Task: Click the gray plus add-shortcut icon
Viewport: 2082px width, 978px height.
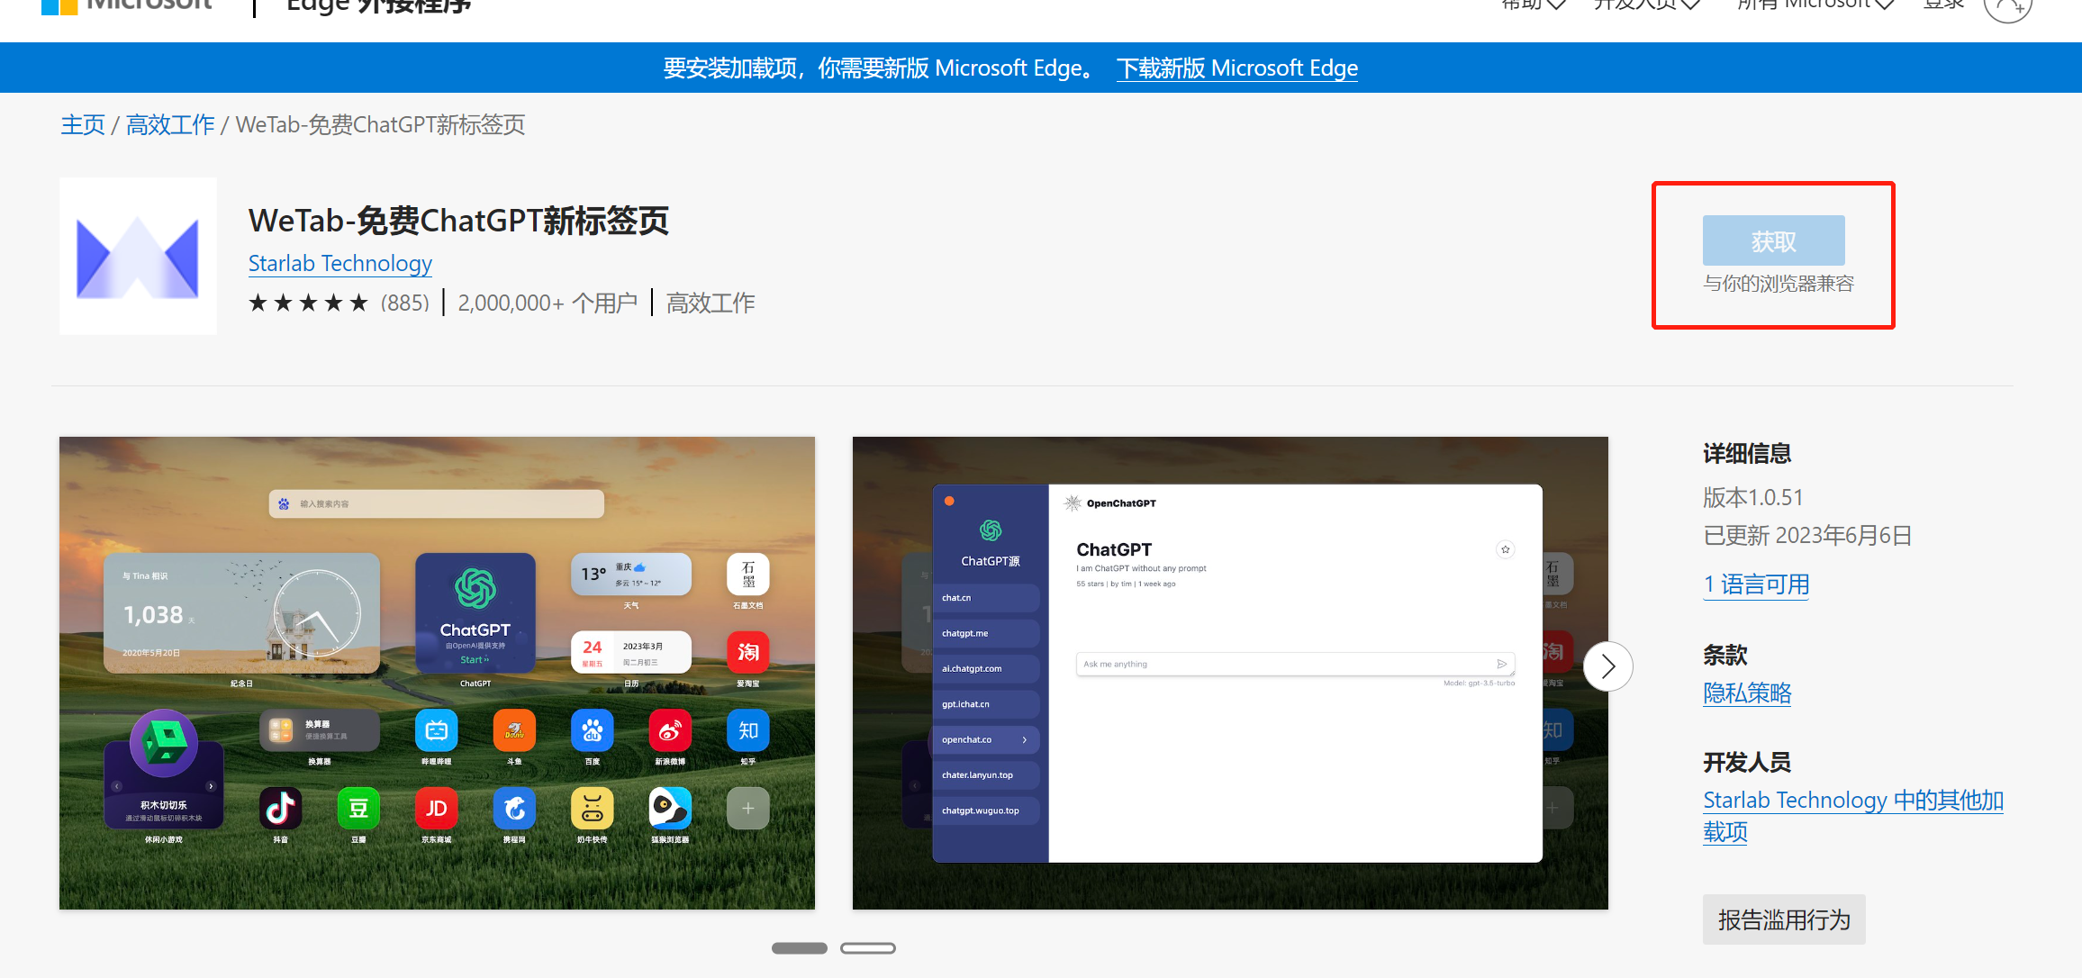Action: [748, 808]
